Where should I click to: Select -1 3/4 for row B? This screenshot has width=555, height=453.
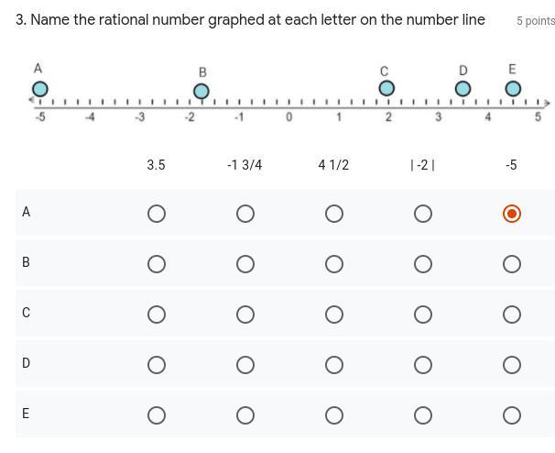point(245,264)
